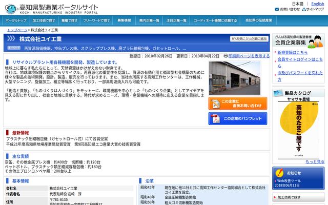The image size is (328, 205).
Task: Select the 沿革 section heading
Action: (149, 181)
